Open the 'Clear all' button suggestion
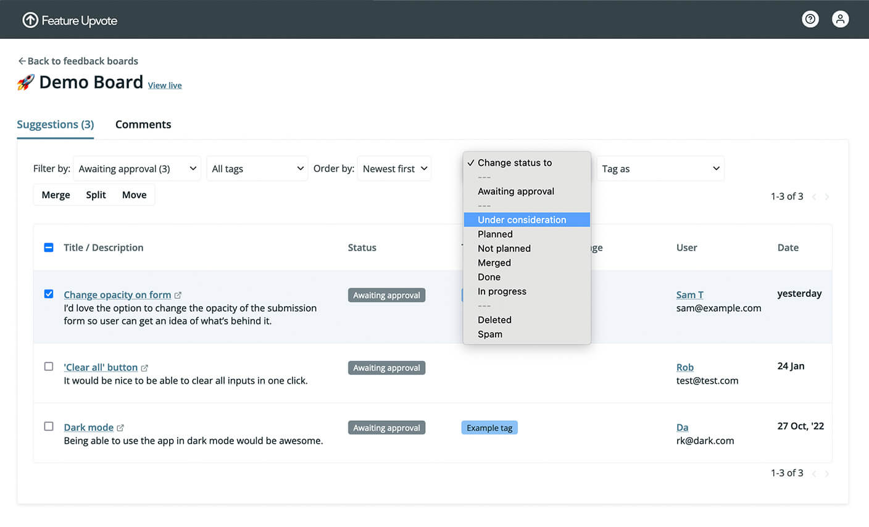 click(x=101, y=367)
